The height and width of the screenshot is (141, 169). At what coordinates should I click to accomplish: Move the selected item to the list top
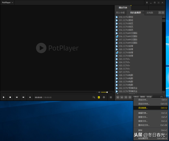click(118, 97)
